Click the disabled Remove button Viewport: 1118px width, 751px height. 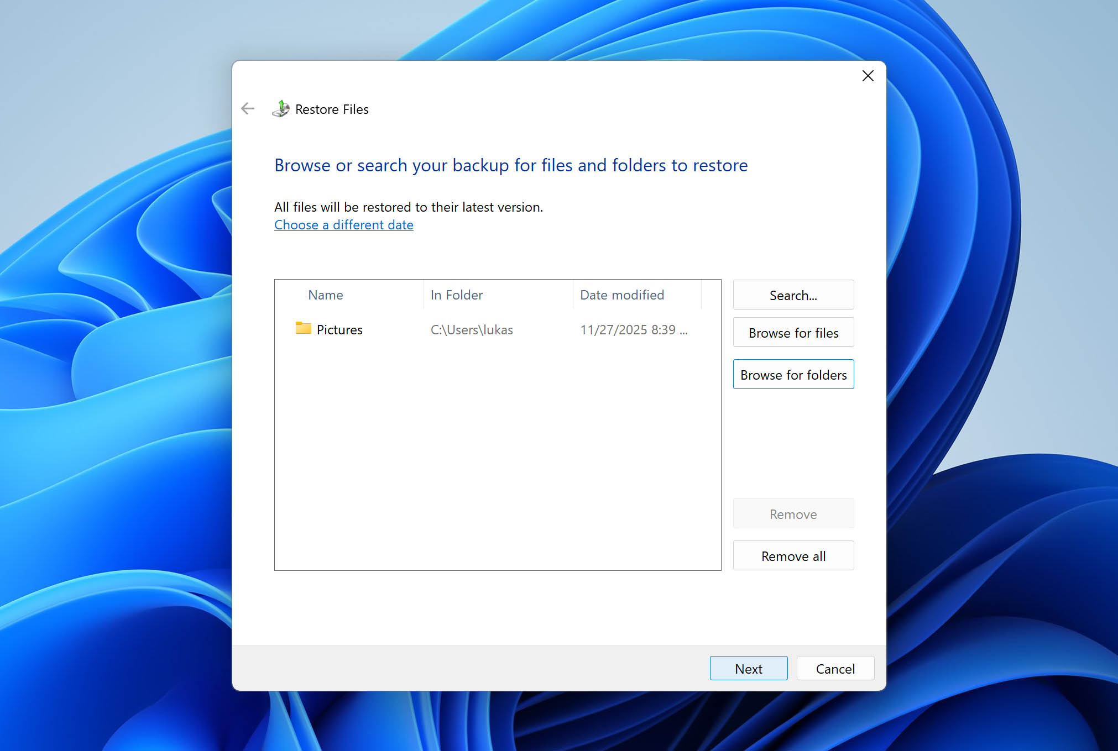point(793,513)
